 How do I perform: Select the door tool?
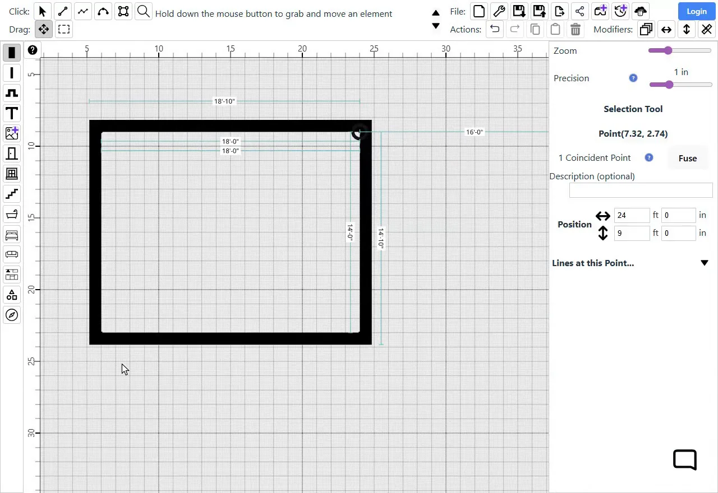click(x=12, y=154)
